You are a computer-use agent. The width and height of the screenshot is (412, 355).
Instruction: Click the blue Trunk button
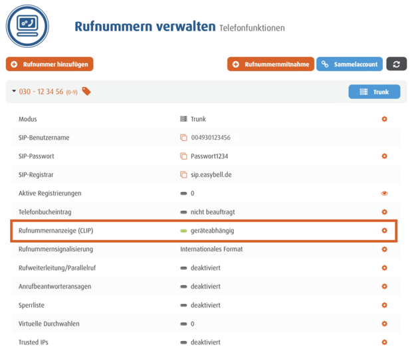tap(374, 92)
